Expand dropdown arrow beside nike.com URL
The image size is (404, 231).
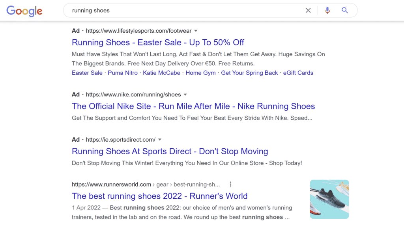click(185, 94)
